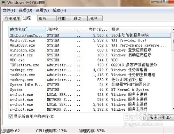
Task: Sort by 内存(专... column header
Action: tap(96, 30)
